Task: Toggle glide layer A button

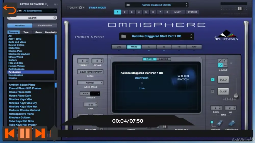Action: [226, 99]
